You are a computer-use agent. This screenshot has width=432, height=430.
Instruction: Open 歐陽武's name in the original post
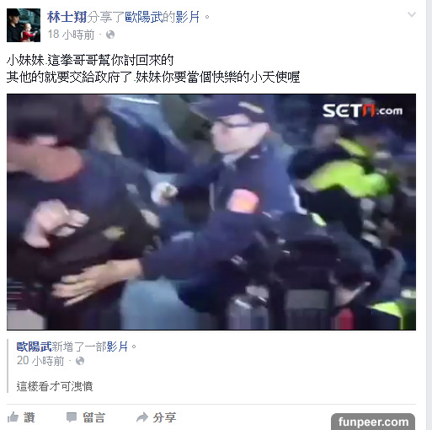click(x=34, y=347)
